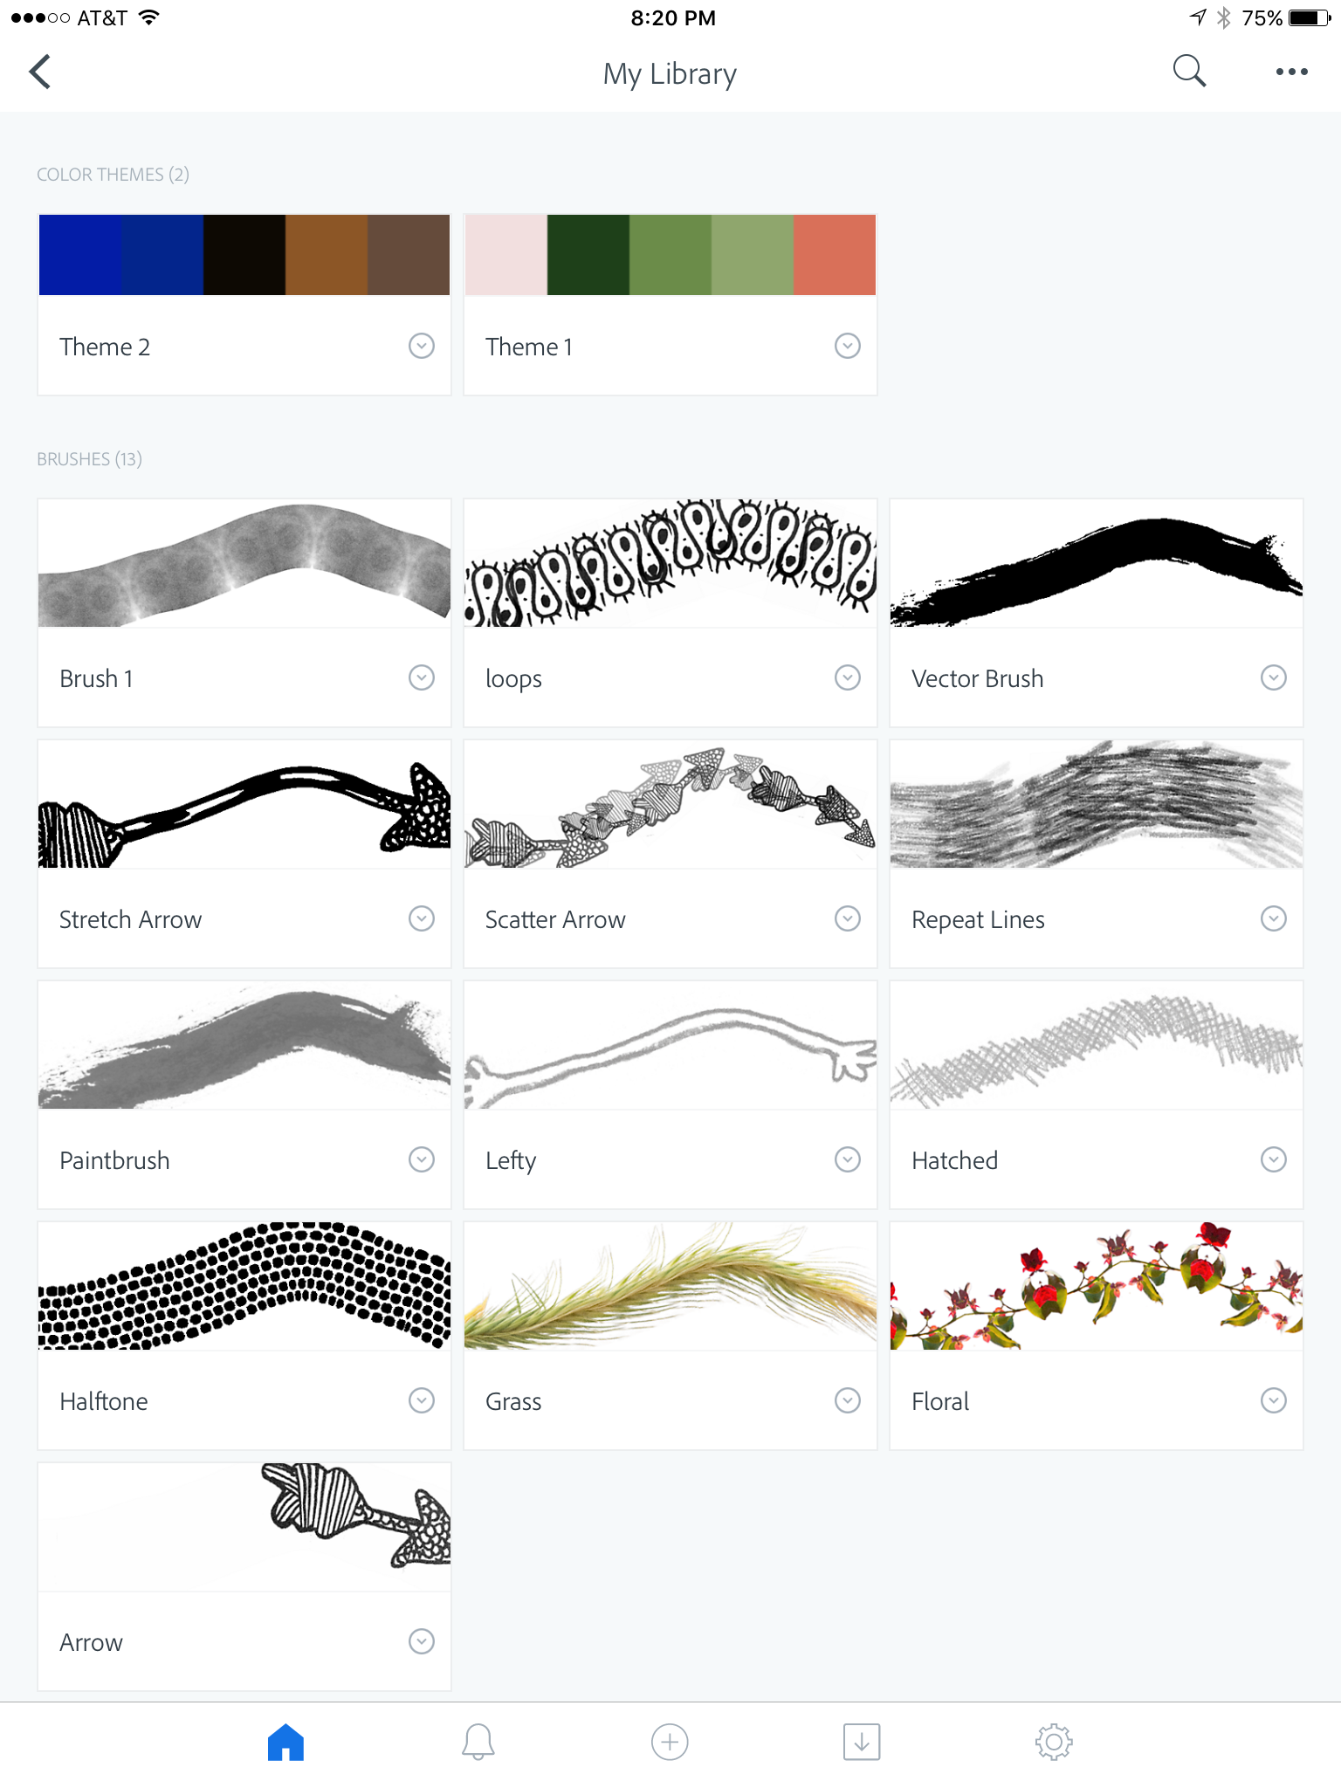Open the download arrow tab icon
The width and height of the screenshot is (1341, 1788).
(x=862, y=1742)
